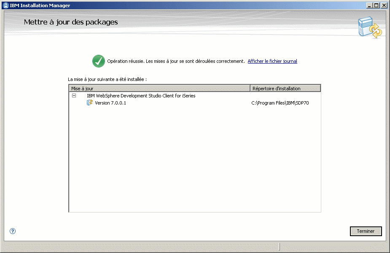Image resolution: width=390 pixels, height=253 pixels.
Task: Click the 'Mettre à jour des packages' heading
Action: click(71, 22)
